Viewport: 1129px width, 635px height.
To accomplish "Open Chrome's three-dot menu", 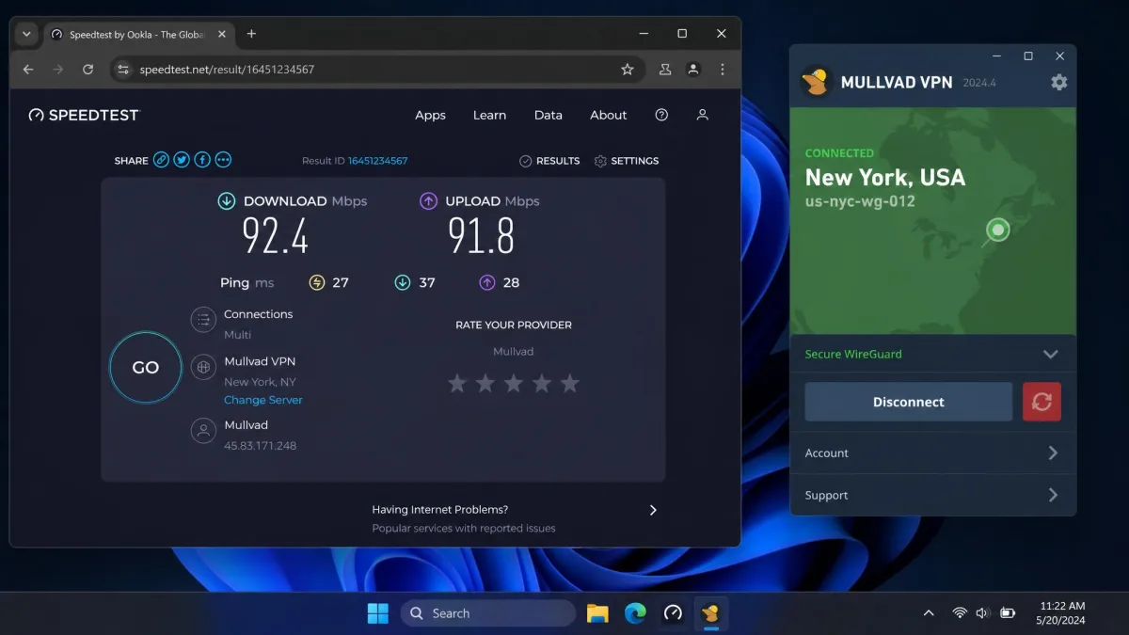I will click(723, 70).
